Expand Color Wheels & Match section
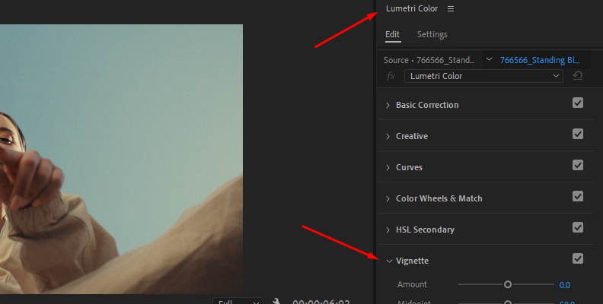603x304 pixels. (388, 198)
